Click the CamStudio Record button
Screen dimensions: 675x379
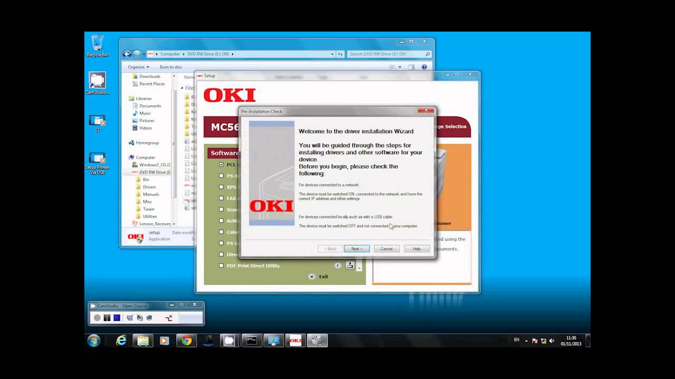coord(97,317)
